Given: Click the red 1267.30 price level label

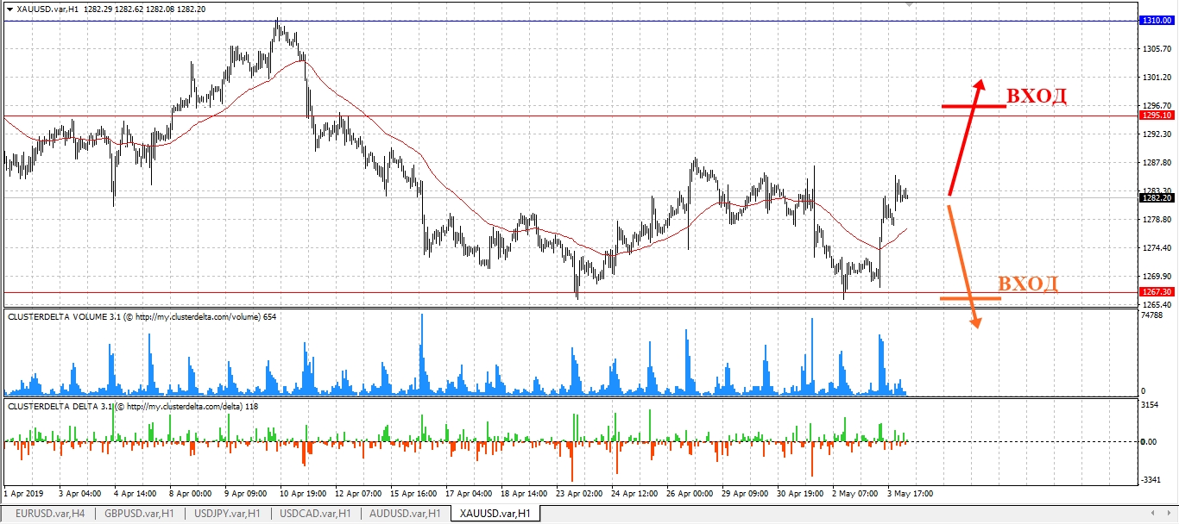Looking at the screenshot, I should click(x=1157, y=293).
